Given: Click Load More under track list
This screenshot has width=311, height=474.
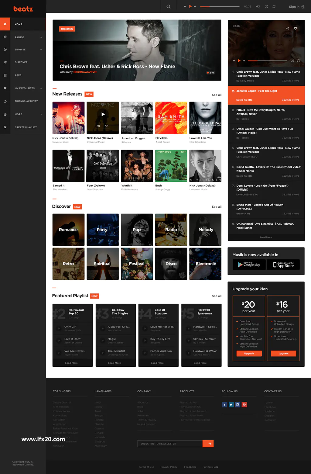Looking at the screenshot, I should [x=266, y=237].
